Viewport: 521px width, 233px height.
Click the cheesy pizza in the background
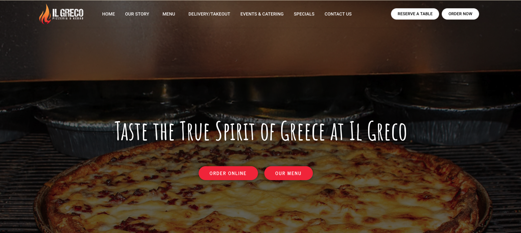tap(260, 196)
